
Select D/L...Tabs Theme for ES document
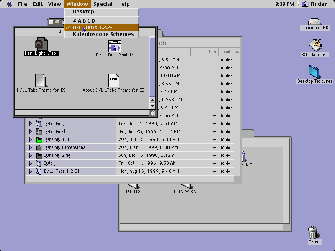(40, 80)
